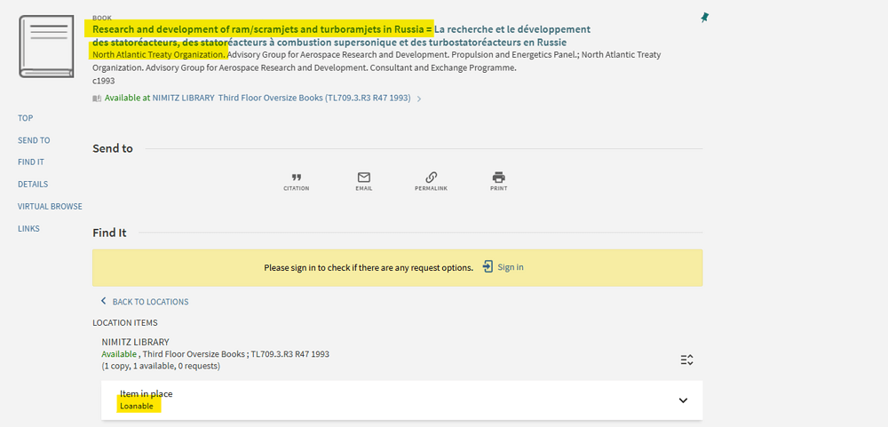Click the sign-in arrow icon

pos(488,266)
